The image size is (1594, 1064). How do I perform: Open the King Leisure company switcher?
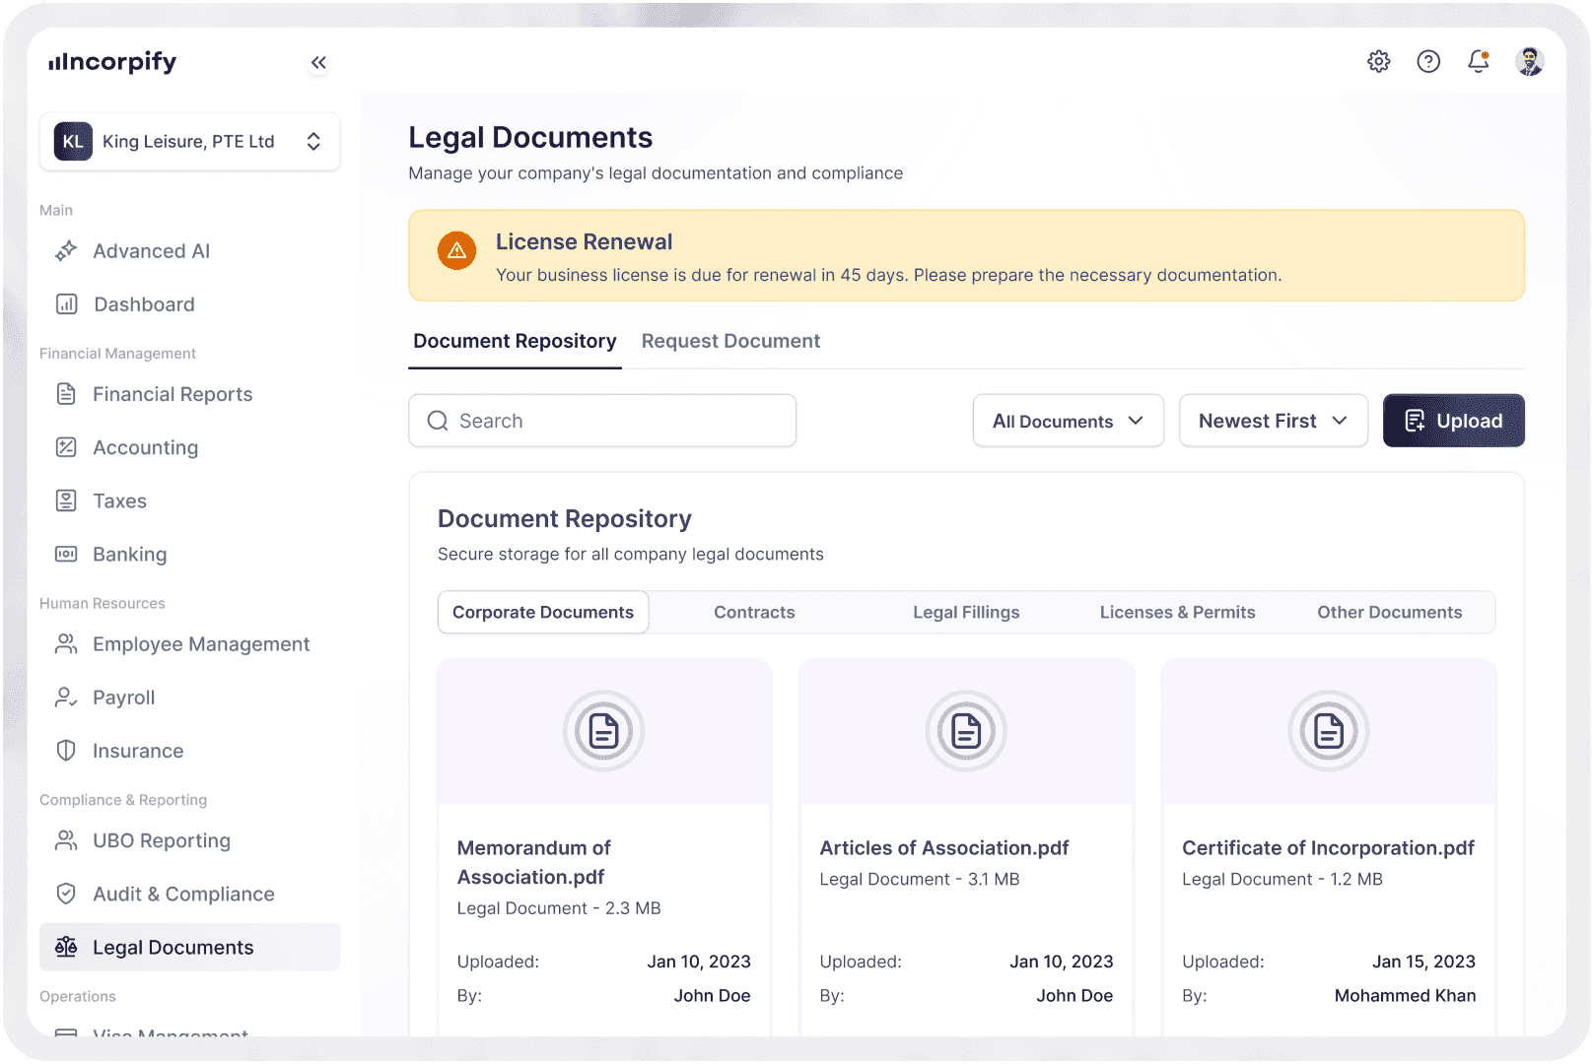(x=189, y=141)
